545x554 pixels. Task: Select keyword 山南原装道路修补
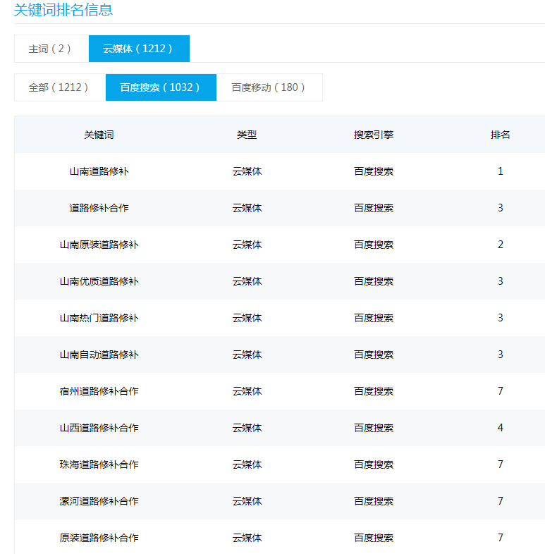[99, 245]
